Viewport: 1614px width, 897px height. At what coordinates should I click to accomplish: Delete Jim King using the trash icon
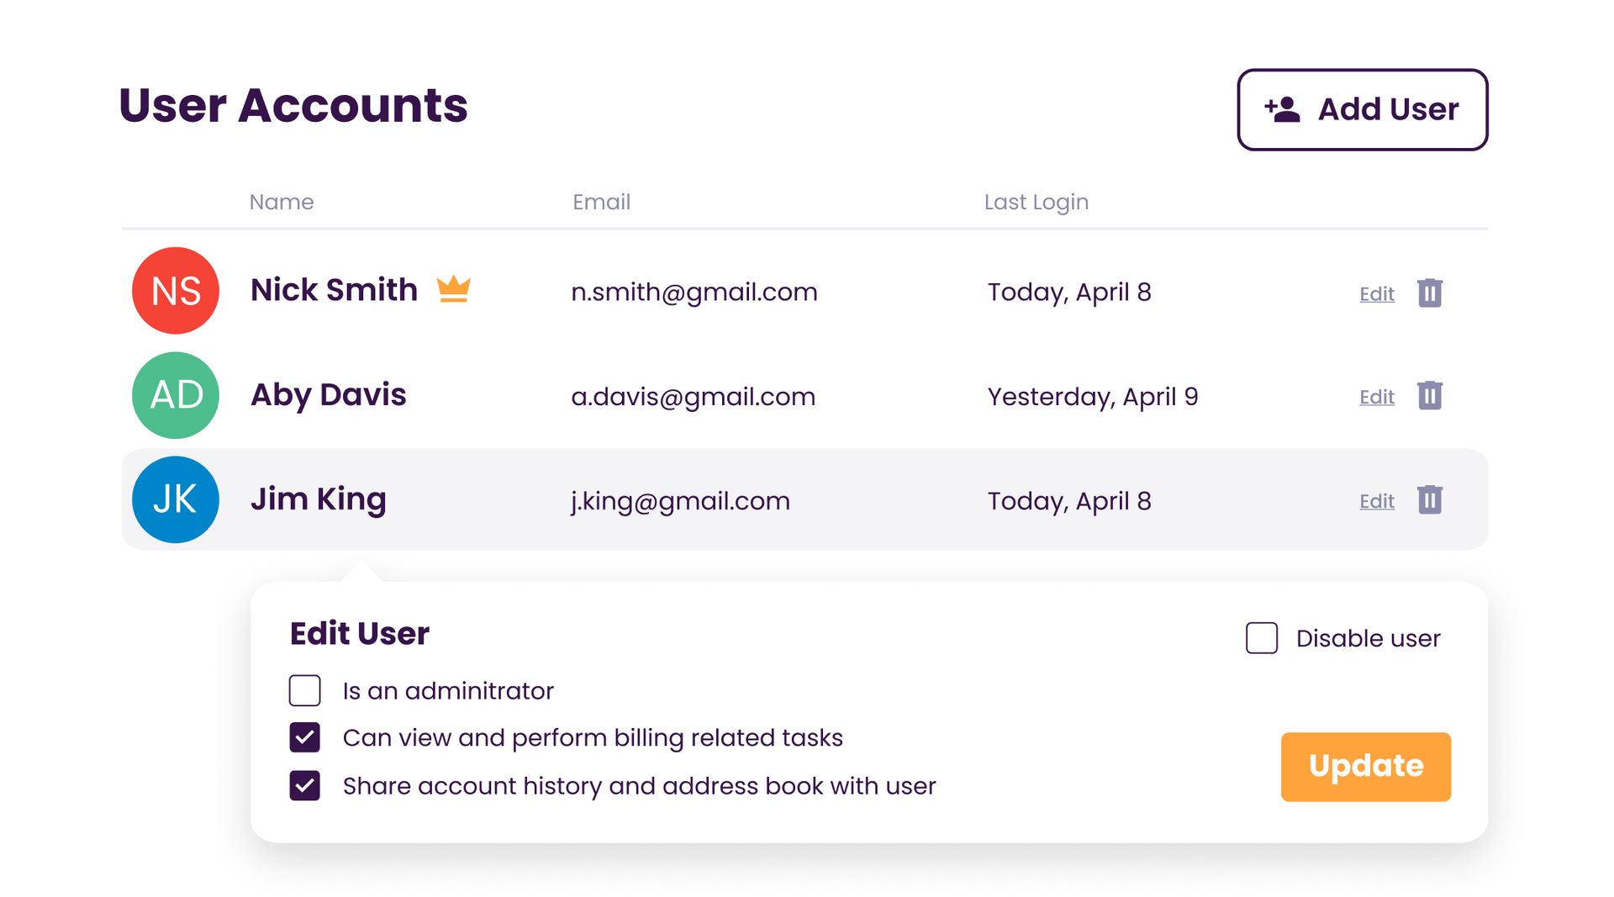pos(1430,500)
